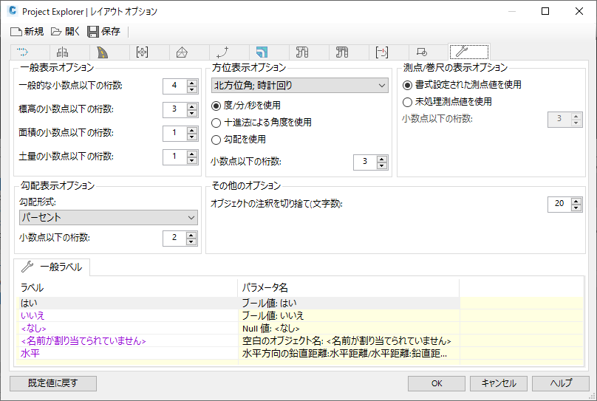The height and width of the screenshot is (401, 597).
Task: Decrease 土量の小数点以下の桁数 value
Action: [x=192, y=160]
